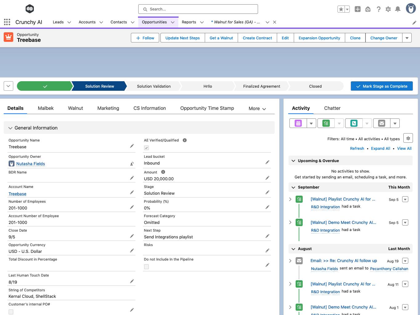Viewport: 420px width, 315px height.
Task: Select the Closed path stage
Action: pyautogui.click(x=315, y=86)
